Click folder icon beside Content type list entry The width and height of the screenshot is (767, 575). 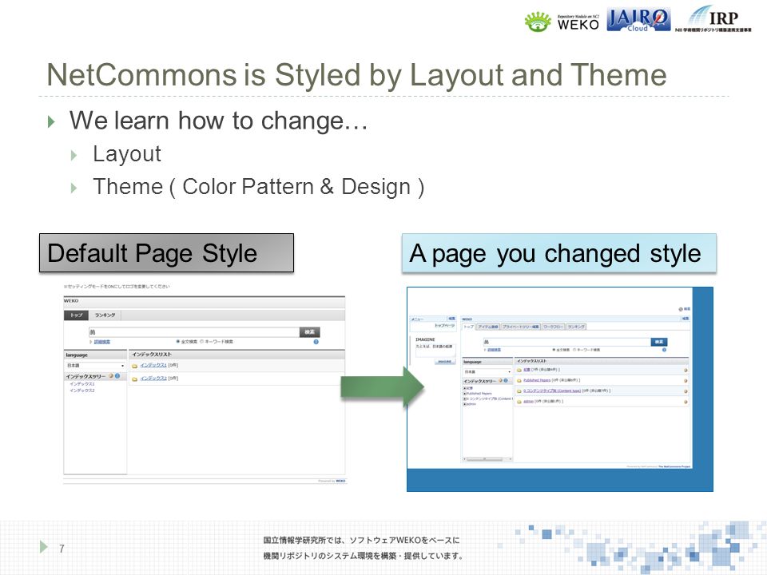[x=519, y=391]
